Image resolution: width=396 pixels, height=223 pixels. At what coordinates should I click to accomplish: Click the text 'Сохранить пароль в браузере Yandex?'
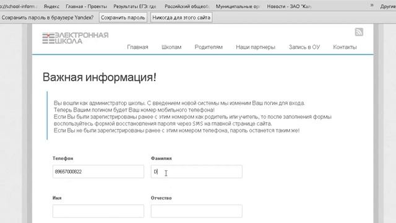(x=48, y=17)
